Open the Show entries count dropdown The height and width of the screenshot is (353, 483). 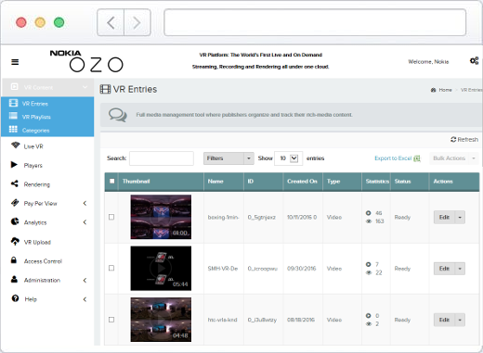[288, 158]
